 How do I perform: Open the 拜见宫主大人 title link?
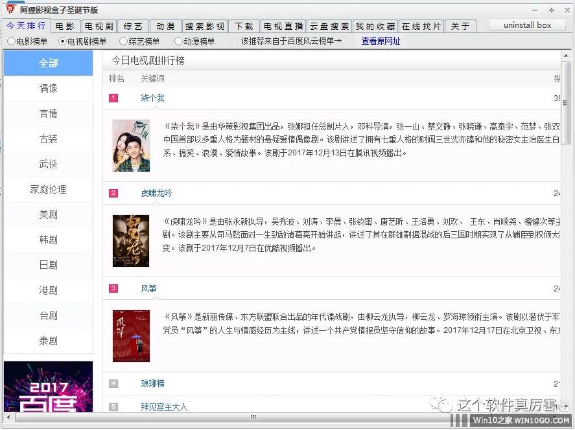click(x=164, y=407)
